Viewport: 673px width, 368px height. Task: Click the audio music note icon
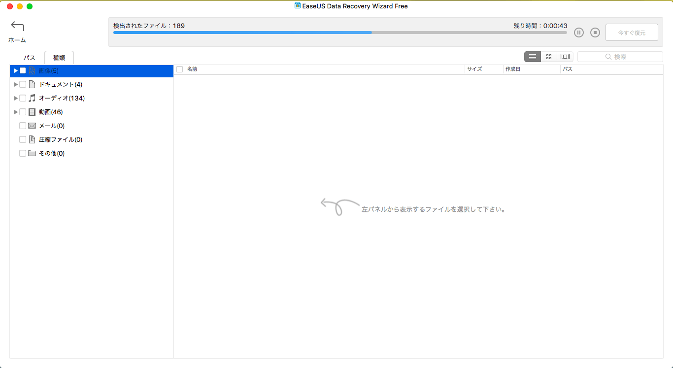(32, 98)
